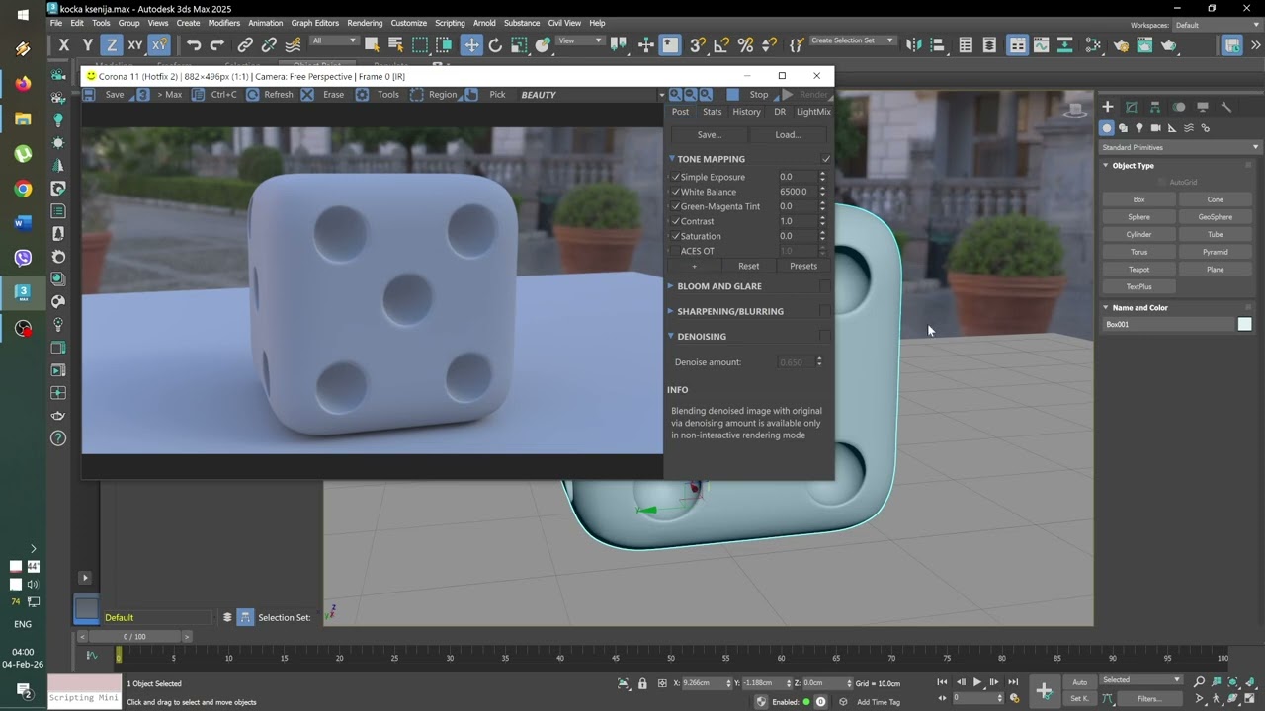Collapse the Tone Mapping section
This screenshot has height=711, width=1265.
[672, 159]
